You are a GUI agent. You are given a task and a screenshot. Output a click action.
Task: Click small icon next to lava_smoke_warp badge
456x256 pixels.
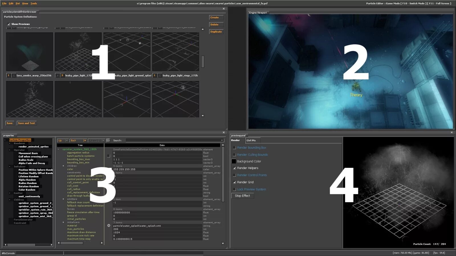14,75
